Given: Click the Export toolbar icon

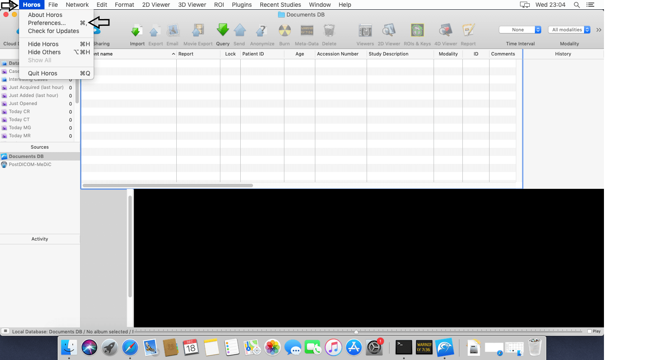Looking at the screenshot, I should point(155,30).
